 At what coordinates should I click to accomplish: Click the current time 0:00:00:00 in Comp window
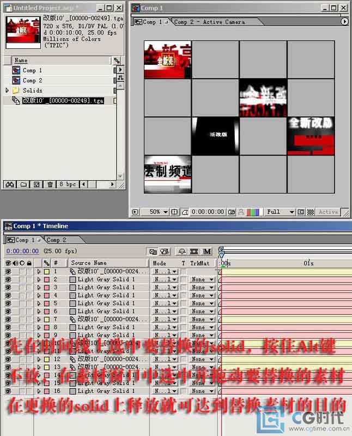coord(208,212)
